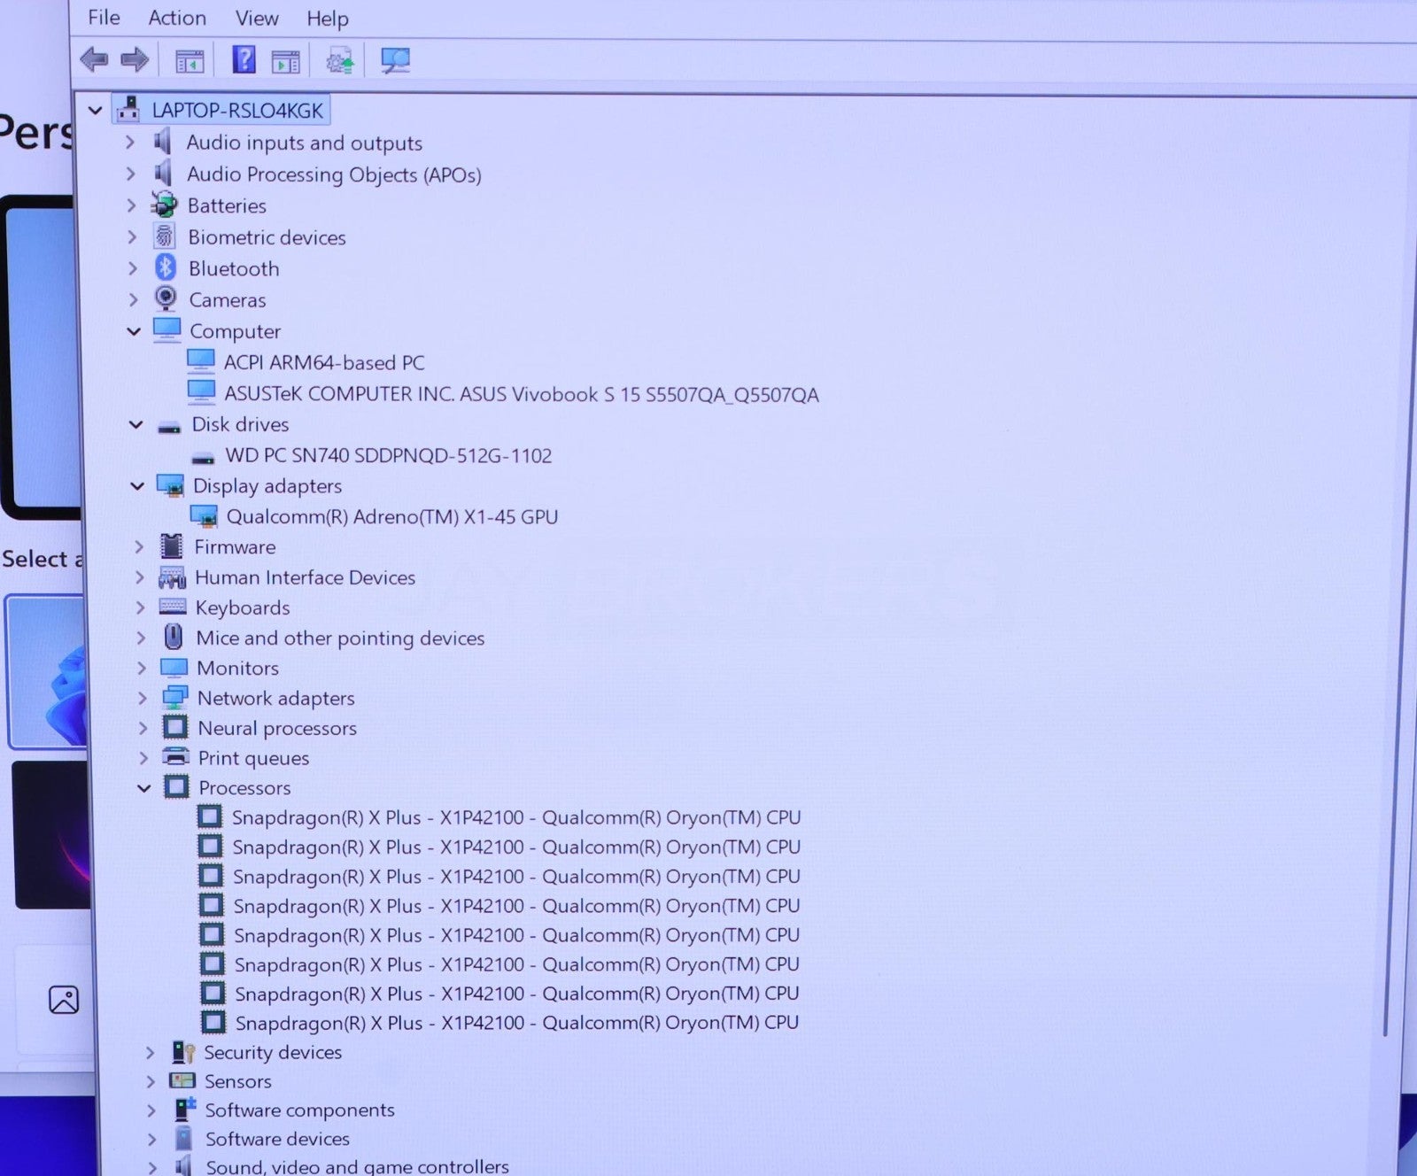Click the Show/Hide console tree icon
1417x1176 pixels.
(x=190, y=61)
